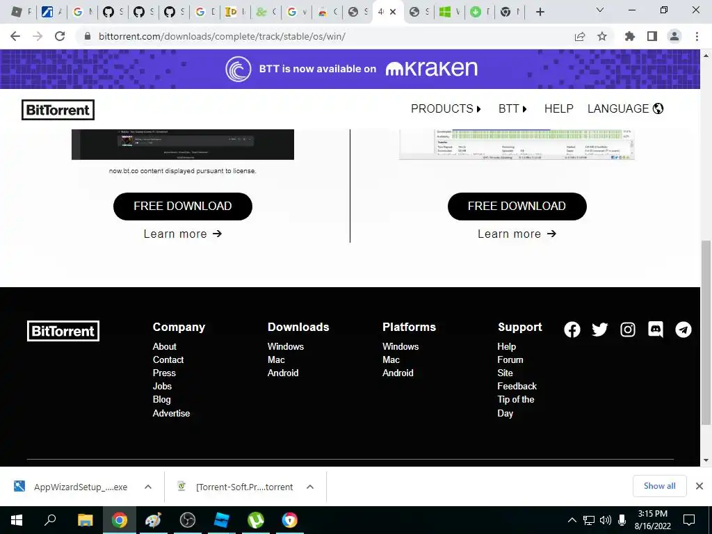Switch to the Windows-logo tab
This screenshot has width=712, height=534.
(x=448, y=12)
